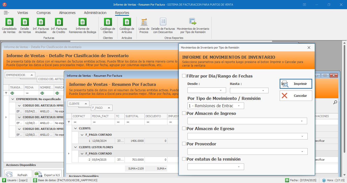Click filter funnel icon in Resumen Por Factura grid
This screenshot has width=347, height=183.
click(69, 122)
